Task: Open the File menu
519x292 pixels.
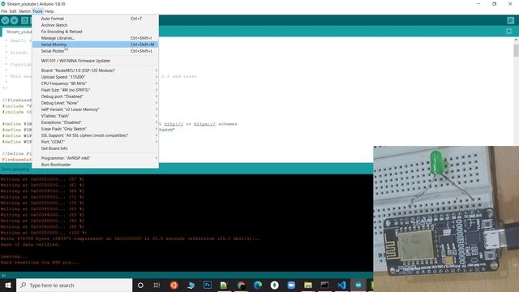Action: (4, 11)
